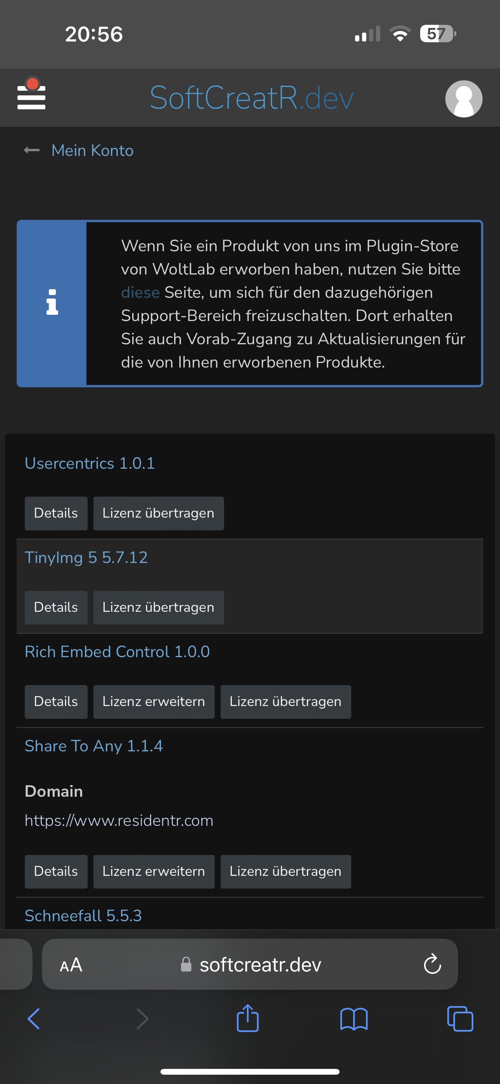The image size is (500, 1084).
Task: Click Lizenz übertragen for Share To Any
Action: coord(285,872)
